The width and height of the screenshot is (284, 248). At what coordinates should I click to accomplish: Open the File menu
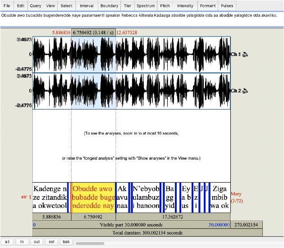click(7, 6)
